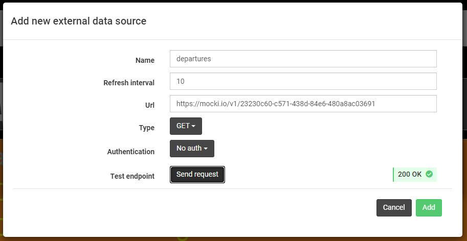
Task: Open the GET request type dropdown
Action: pyautogui.click(x=186, y=126)
